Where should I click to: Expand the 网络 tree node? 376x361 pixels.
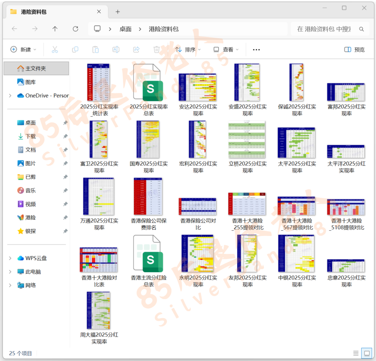click(10, 285)
